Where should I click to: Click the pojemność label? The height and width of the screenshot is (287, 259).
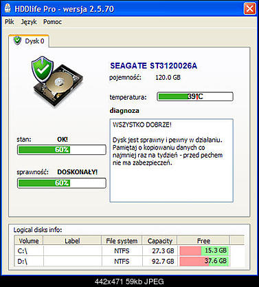(x=125, y=78)
